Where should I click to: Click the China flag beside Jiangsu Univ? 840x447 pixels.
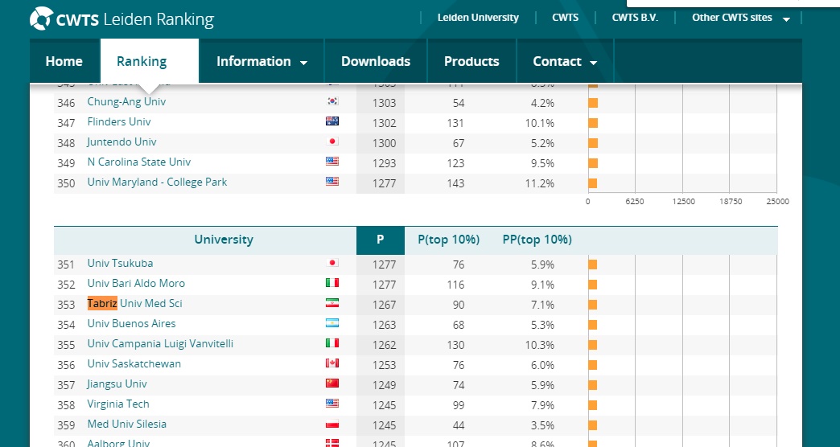[x=331, y=384]
